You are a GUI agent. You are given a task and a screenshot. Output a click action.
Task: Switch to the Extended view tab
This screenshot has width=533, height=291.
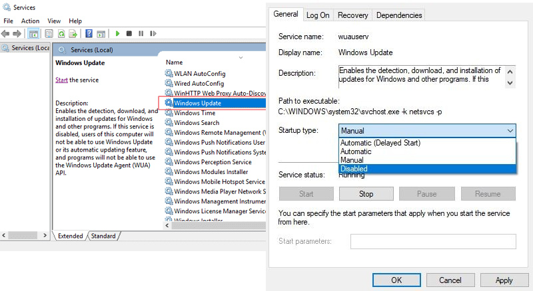[71, 236]
